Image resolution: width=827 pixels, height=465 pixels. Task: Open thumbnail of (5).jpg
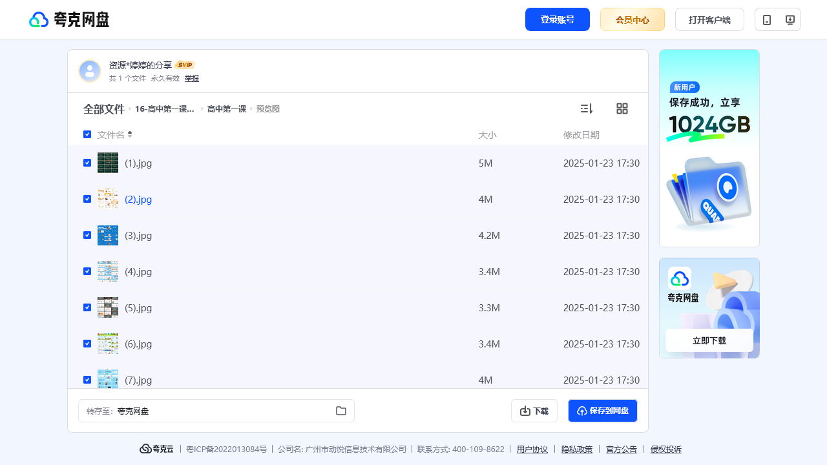[108, 307]
